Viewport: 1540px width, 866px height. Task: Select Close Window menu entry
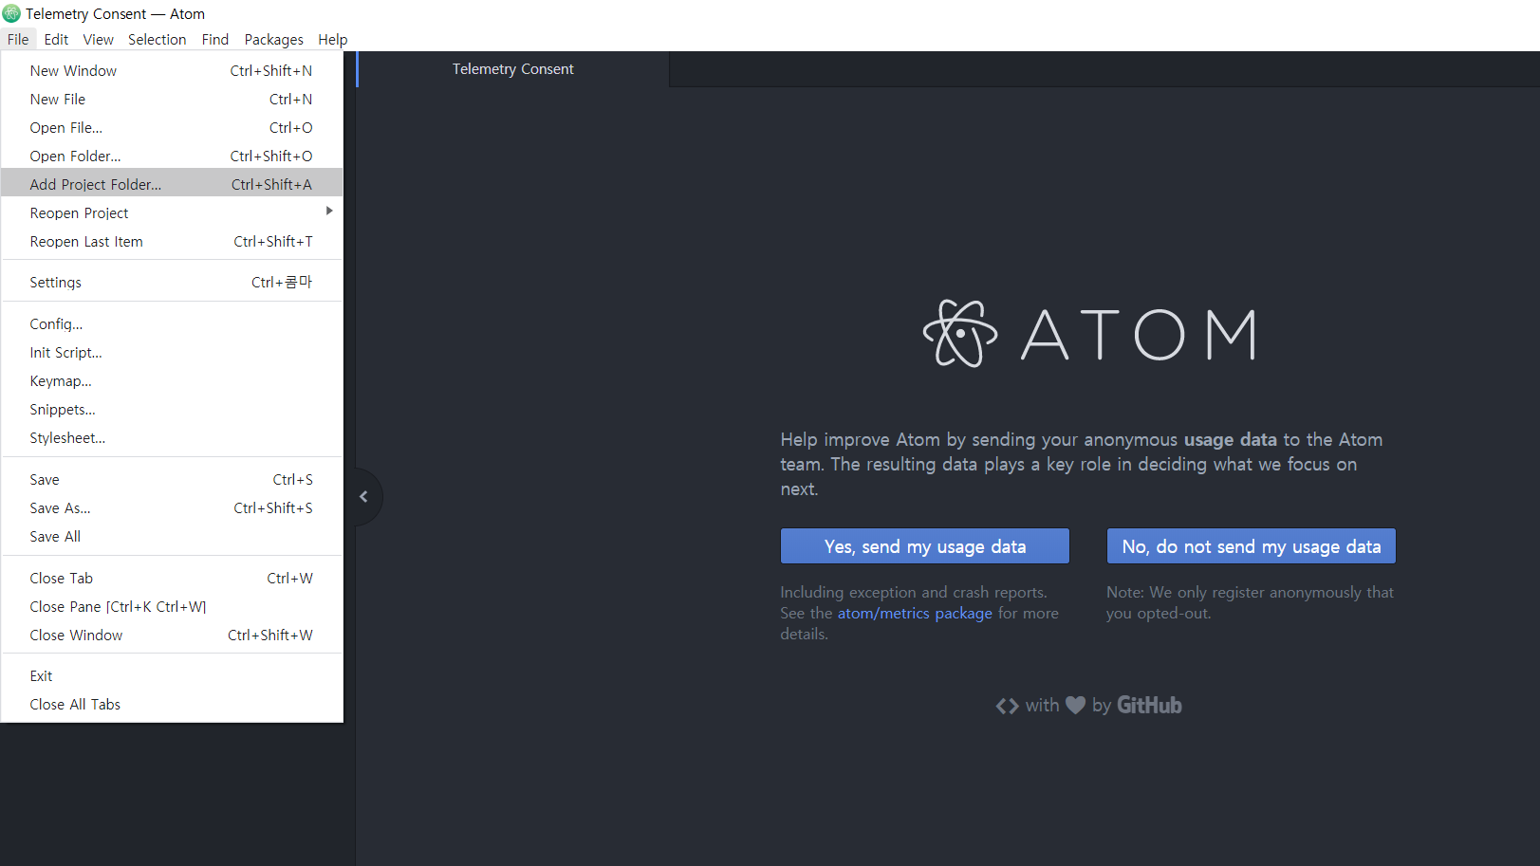coord(172,636)
